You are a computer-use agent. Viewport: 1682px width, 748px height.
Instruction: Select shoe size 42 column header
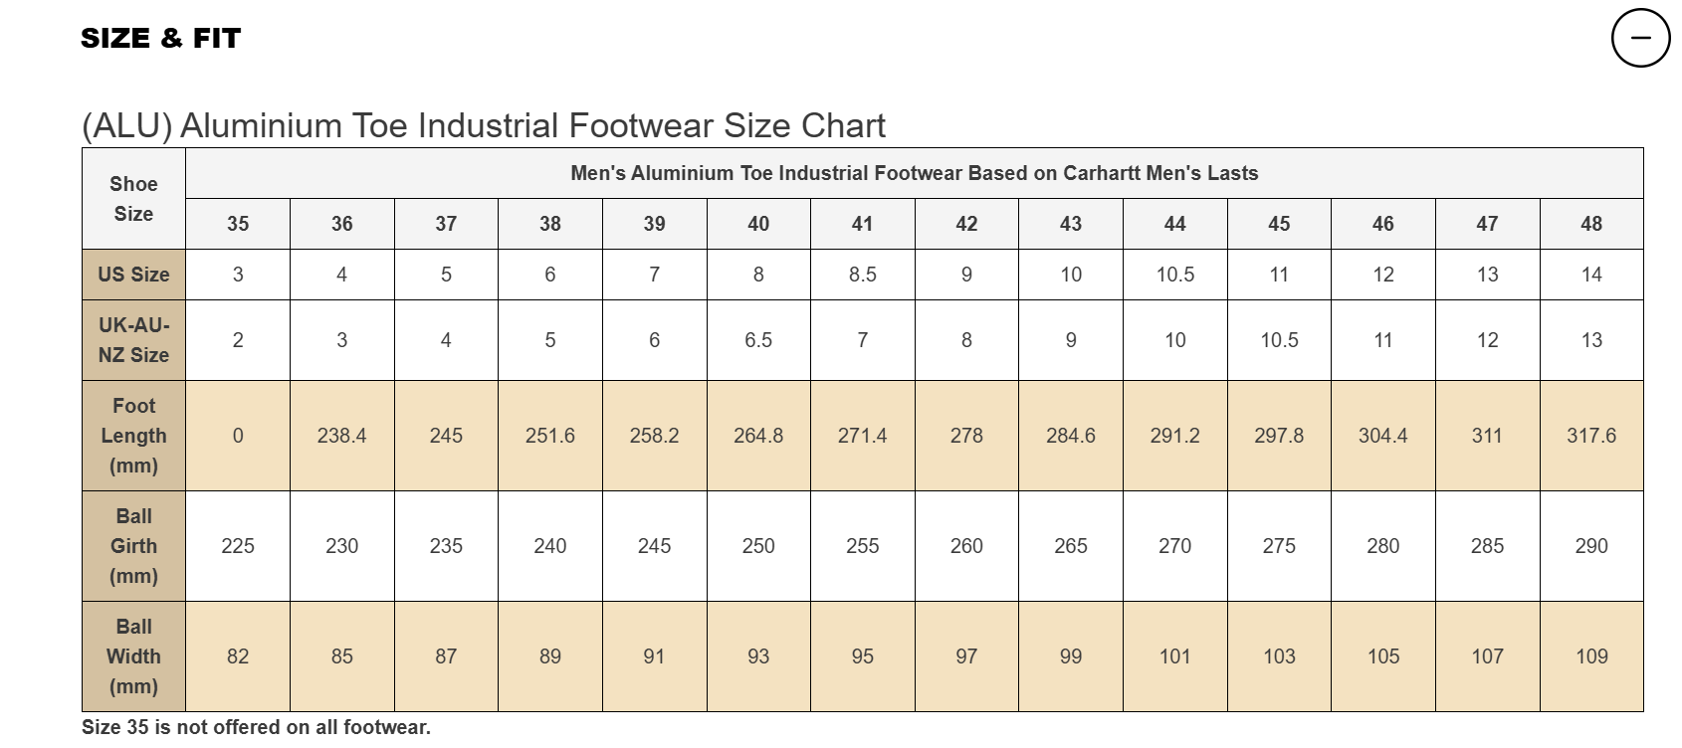coord(966,224)
